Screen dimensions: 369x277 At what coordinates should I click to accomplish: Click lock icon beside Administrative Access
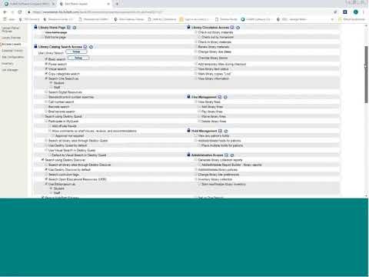[x=188, y=155]
